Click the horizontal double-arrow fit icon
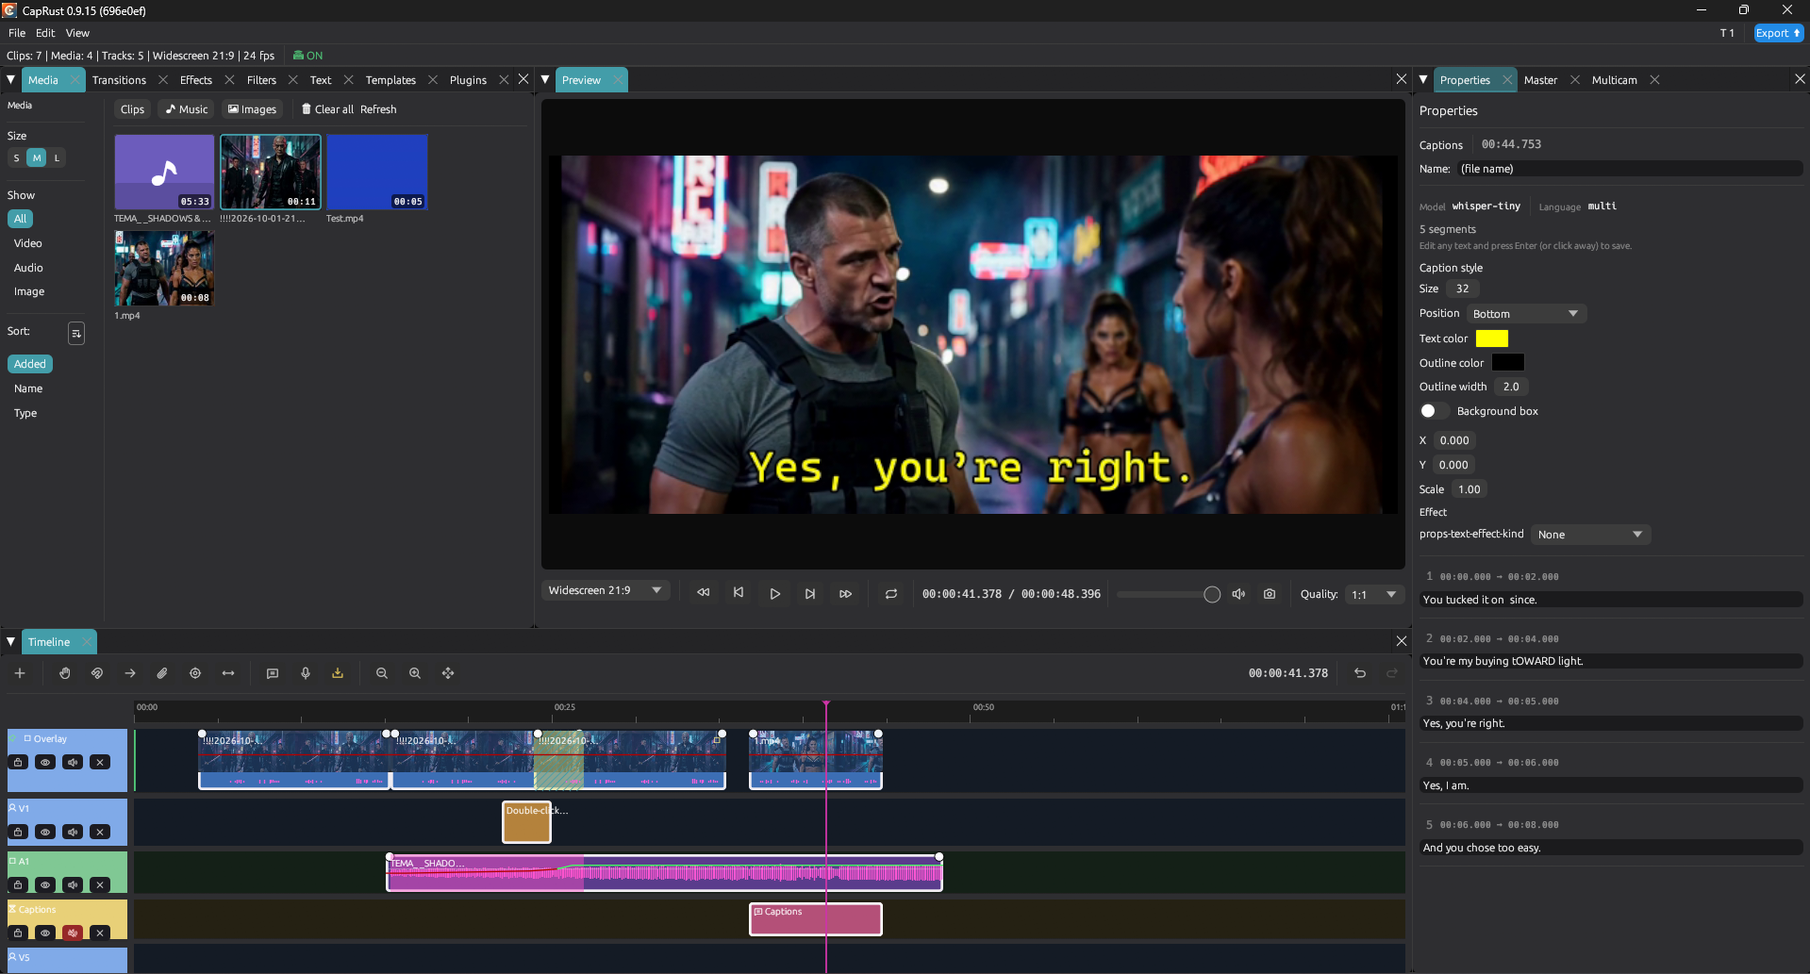This screenshot has width=1810, height=974. click(x=228, y=673)
